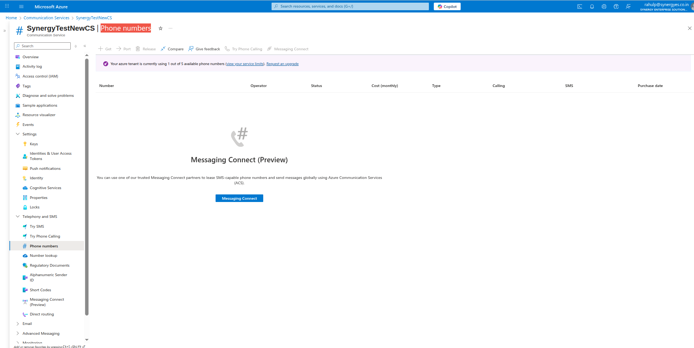Viewport: 694px width, 348px height.
Task: Toggle expand/collapse all sidebar groups
Action: click(x=76, y=46)
